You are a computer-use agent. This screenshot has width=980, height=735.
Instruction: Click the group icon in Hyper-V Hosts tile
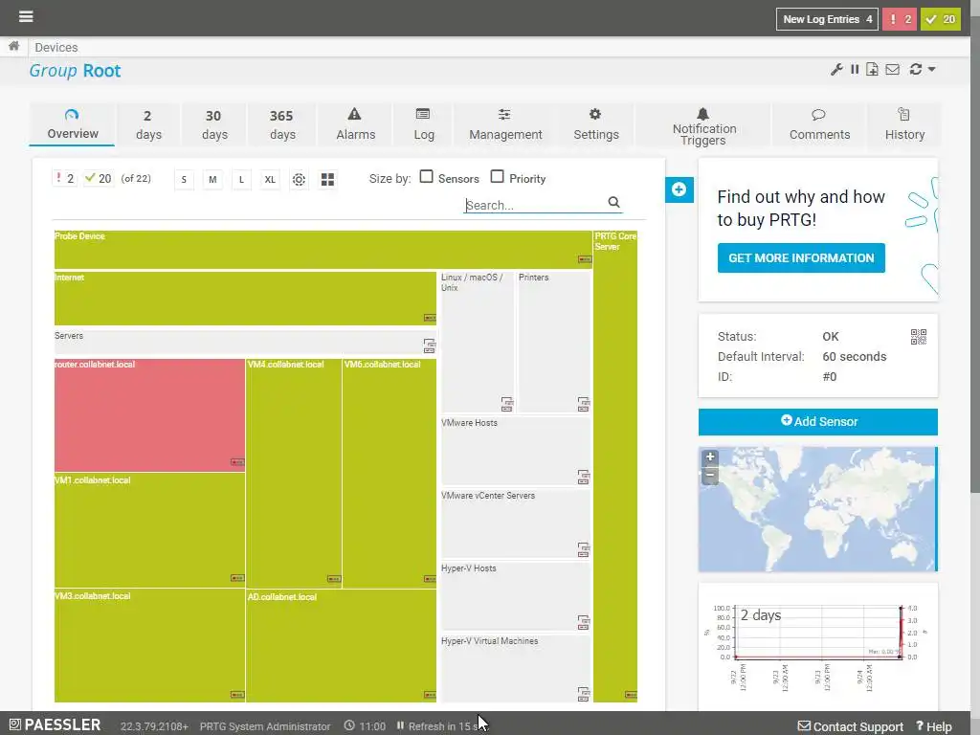(x=583, y=622)
